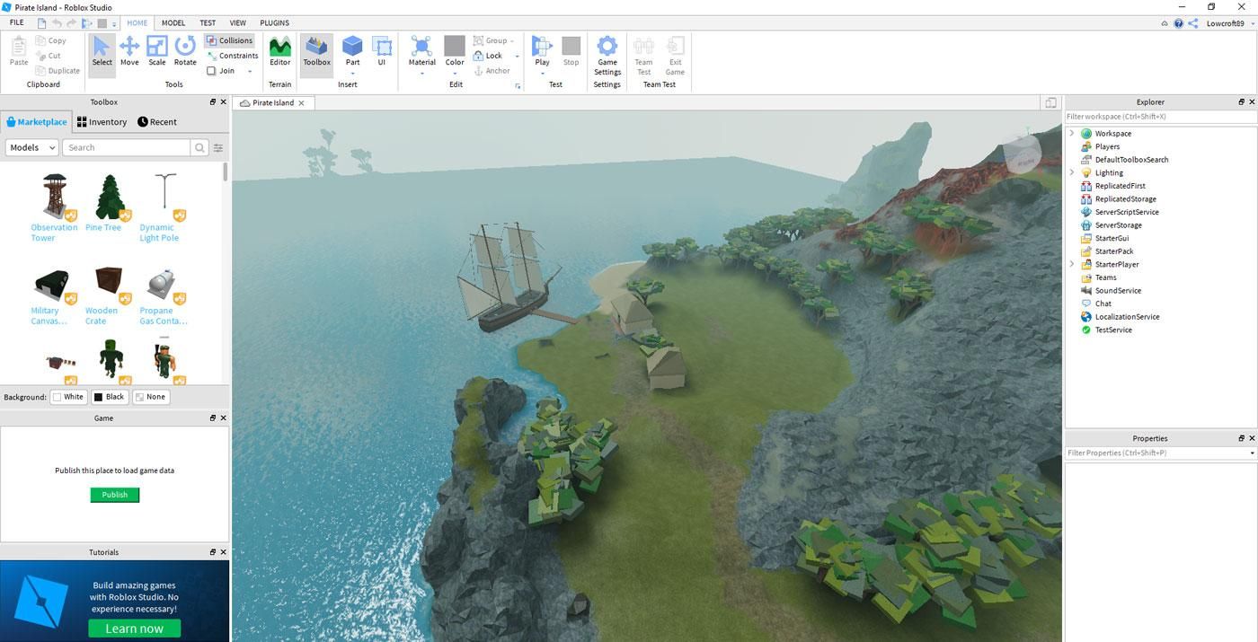Screen dimensions: 1258x642
Task: Select the Move tool
Action: (x=129, y=51)
